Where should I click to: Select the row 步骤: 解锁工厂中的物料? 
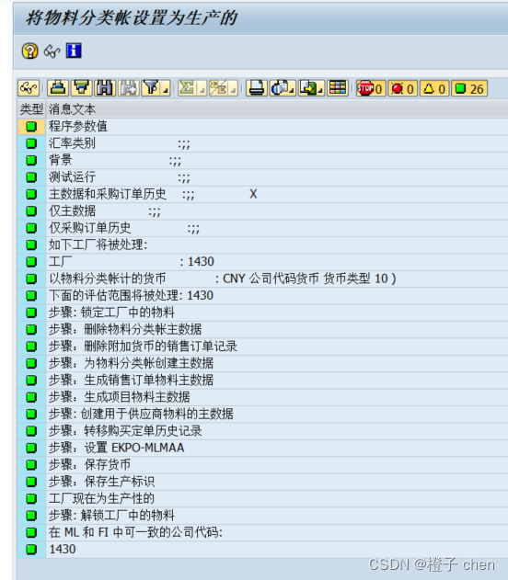(x=262, y=516)
